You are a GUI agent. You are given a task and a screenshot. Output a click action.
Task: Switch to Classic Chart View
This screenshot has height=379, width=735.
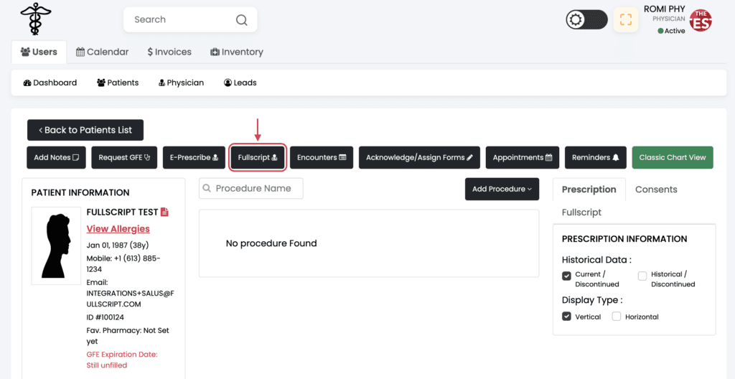[x=673, y=158]
